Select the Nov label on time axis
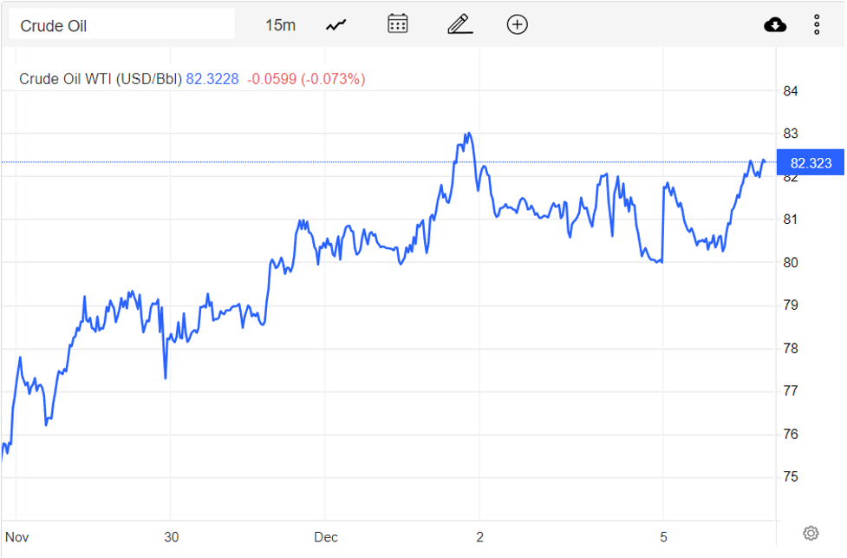 (x=17, y=537)
